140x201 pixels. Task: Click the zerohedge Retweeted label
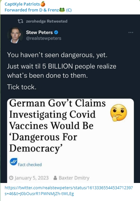(47, 21)
